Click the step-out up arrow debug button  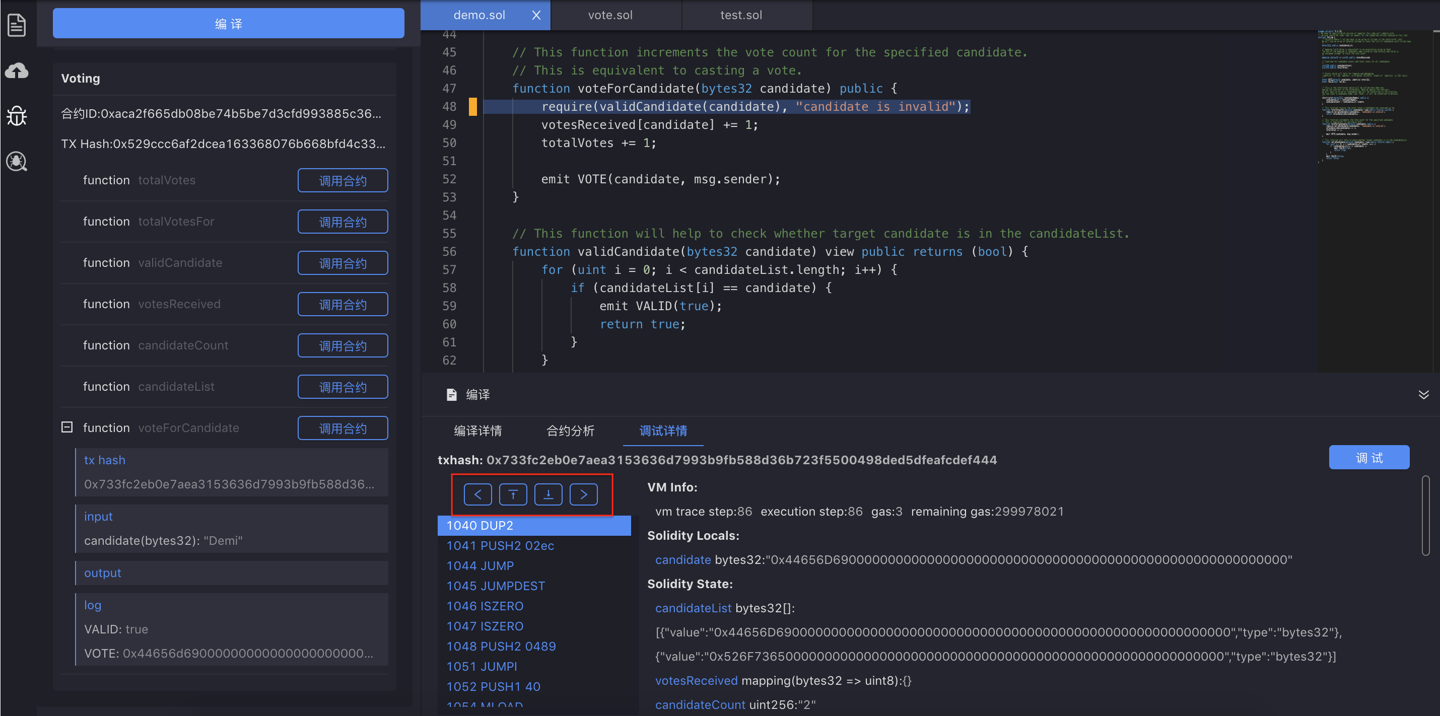(x=513, y=494)
